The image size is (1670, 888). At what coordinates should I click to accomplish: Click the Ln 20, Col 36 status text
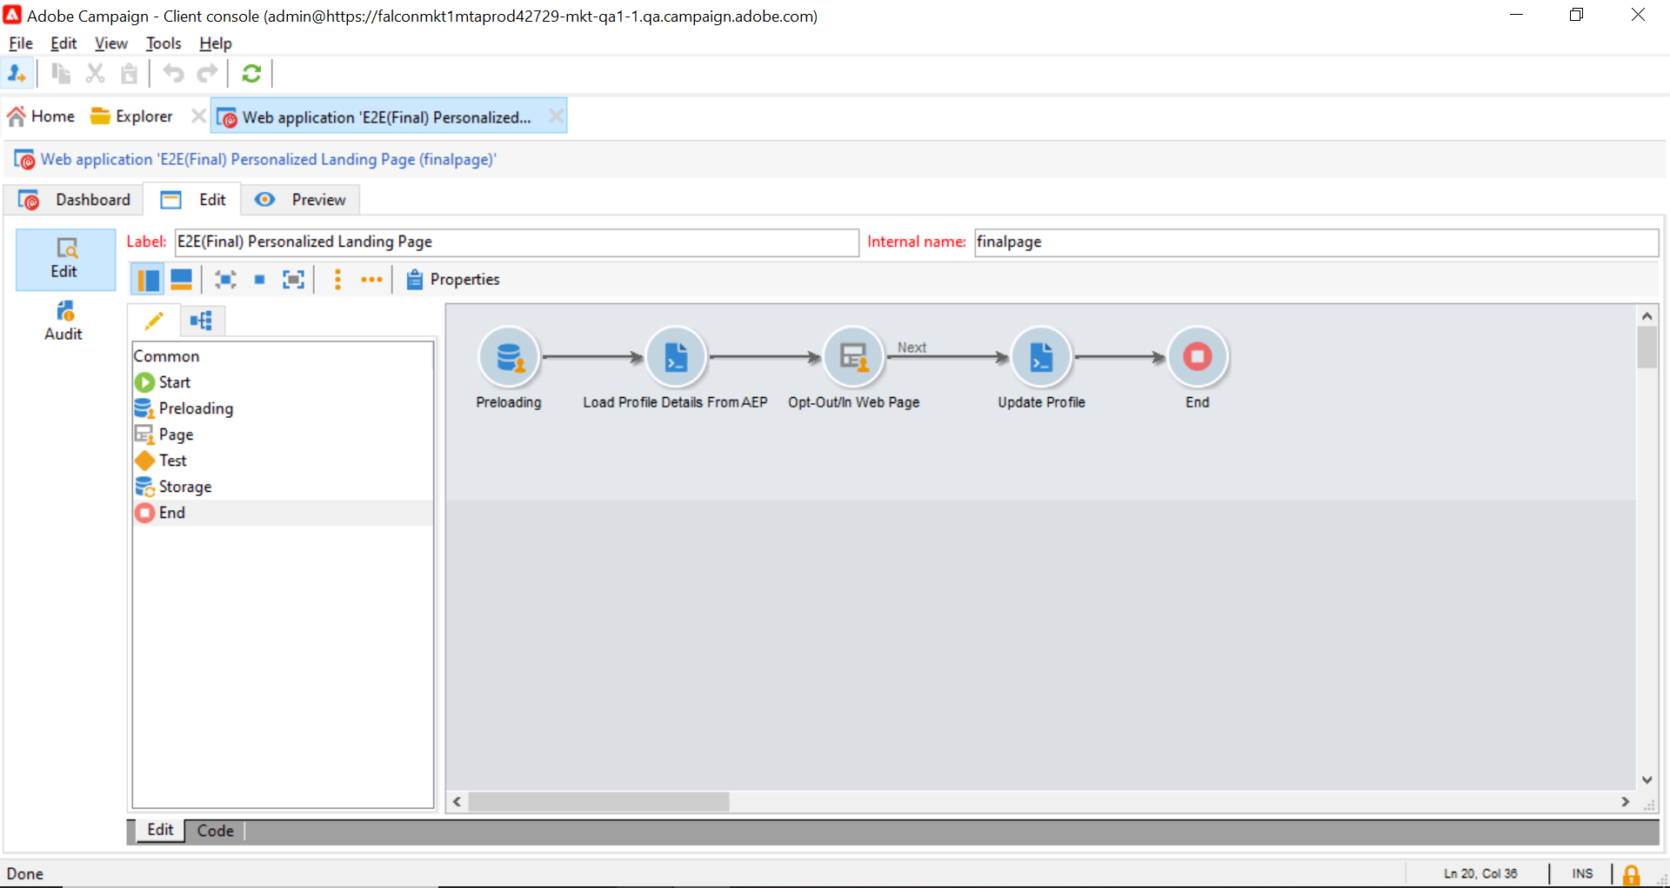click(x=1480, y=874)
